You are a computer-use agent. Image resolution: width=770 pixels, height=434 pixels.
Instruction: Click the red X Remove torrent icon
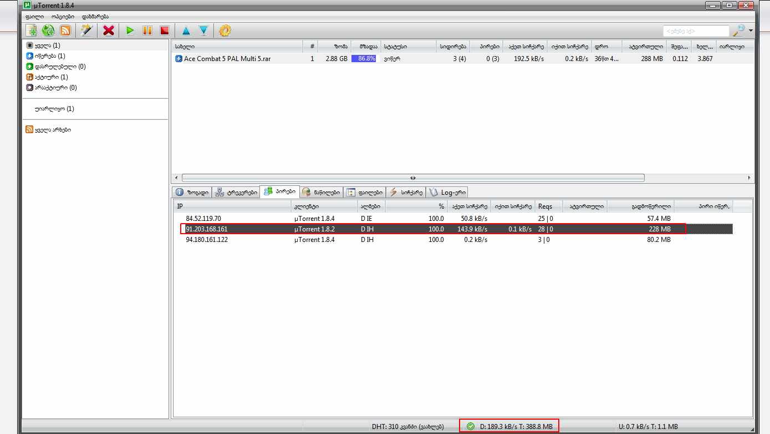click(x=109, y=31)
